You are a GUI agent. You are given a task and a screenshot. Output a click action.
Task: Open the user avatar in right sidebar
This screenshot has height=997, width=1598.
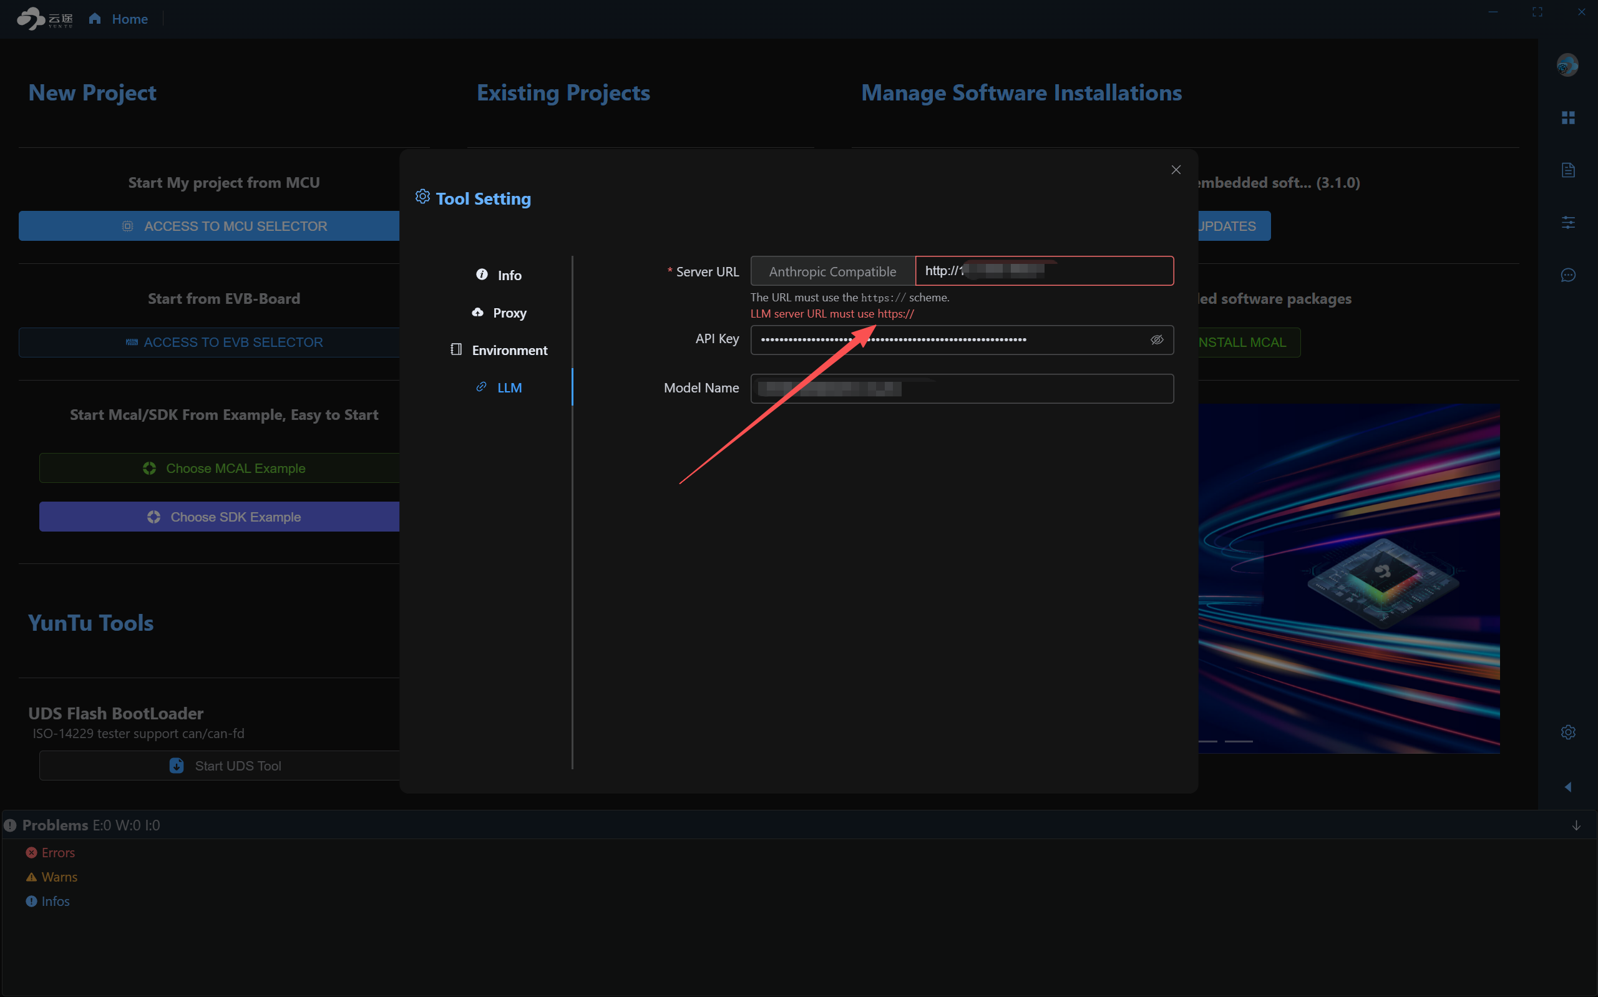[1567, 66]
